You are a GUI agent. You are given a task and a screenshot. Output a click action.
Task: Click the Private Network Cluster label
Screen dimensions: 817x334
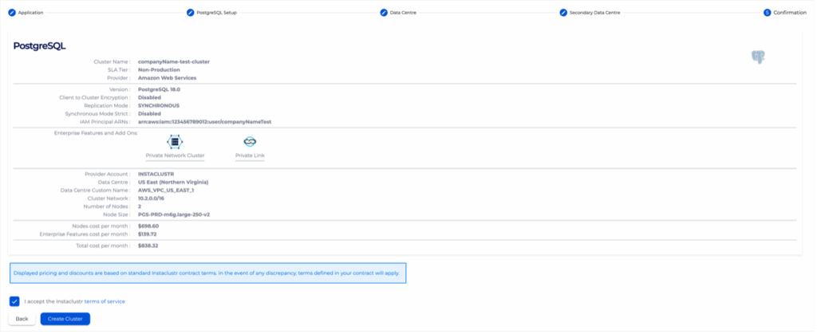175,155
